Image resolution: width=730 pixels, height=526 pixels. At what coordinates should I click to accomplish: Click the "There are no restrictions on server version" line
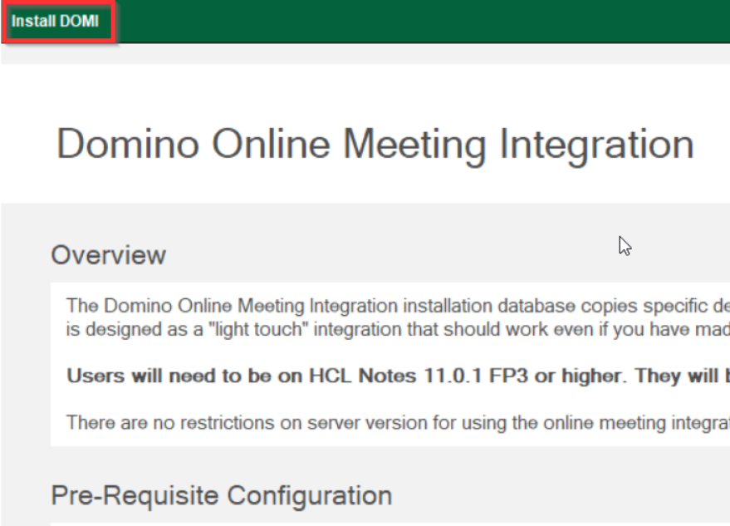pyautogui.click(x=398, y=423)
